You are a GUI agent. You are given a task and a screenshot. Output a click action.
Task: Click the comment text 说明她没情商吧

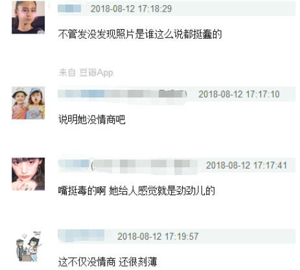(92, 119)
